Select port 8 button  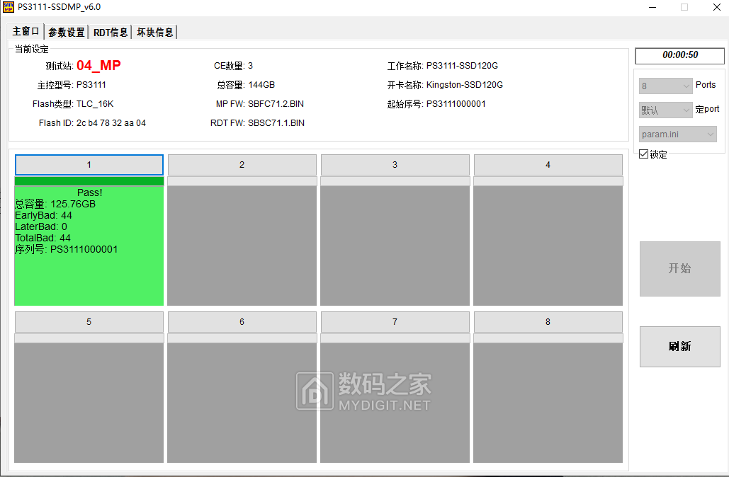pyautogui.click(x=548, y=322)
